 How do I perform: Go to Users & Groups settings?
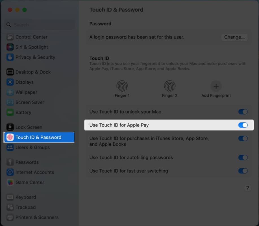click(32, 147)
